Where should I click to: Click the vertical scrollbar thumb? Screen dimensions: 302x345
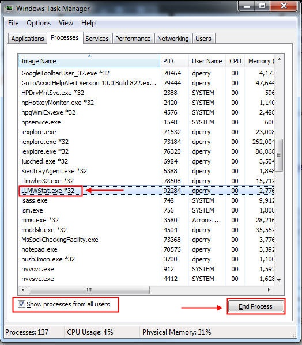coord(279,155)
